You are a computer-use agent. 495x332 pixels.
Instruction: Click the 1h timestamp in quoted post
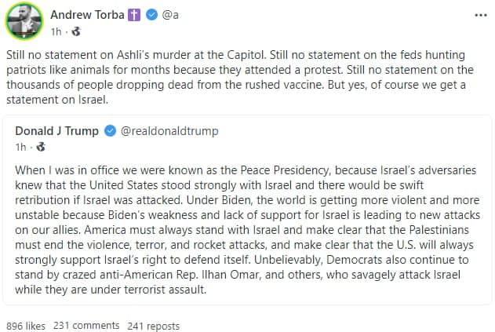point(22,147)
